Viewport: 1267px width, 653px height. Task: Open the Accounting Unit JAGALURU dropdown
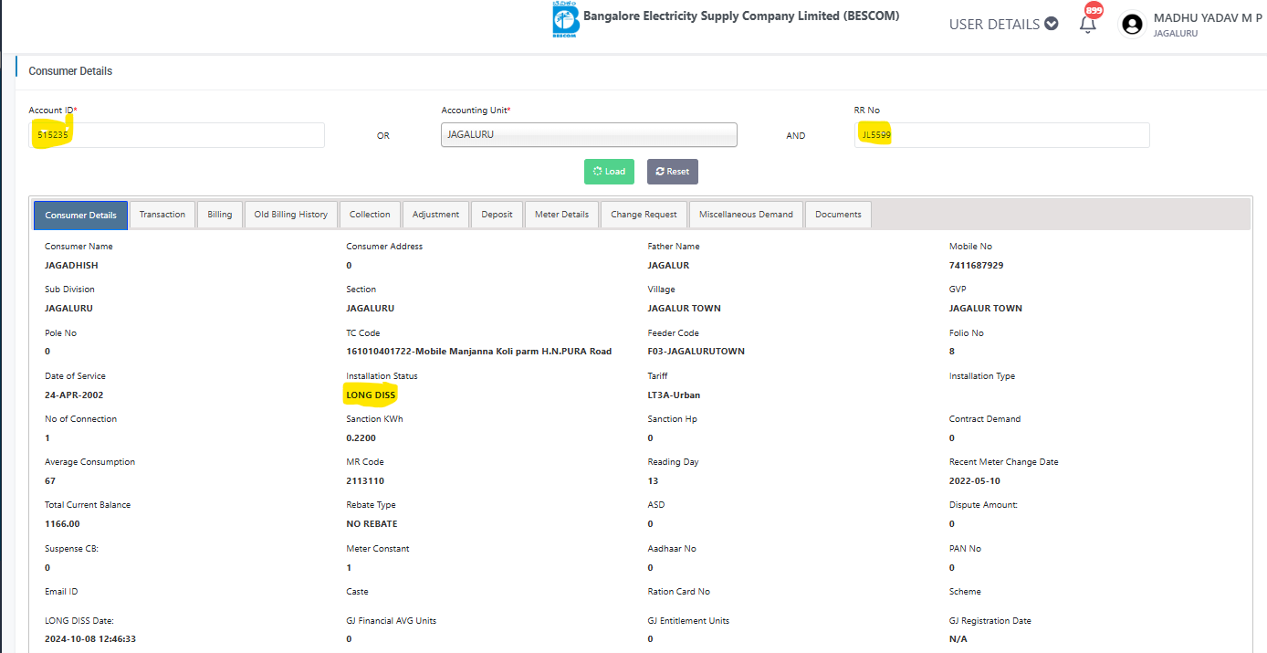(x=589, y=135)
